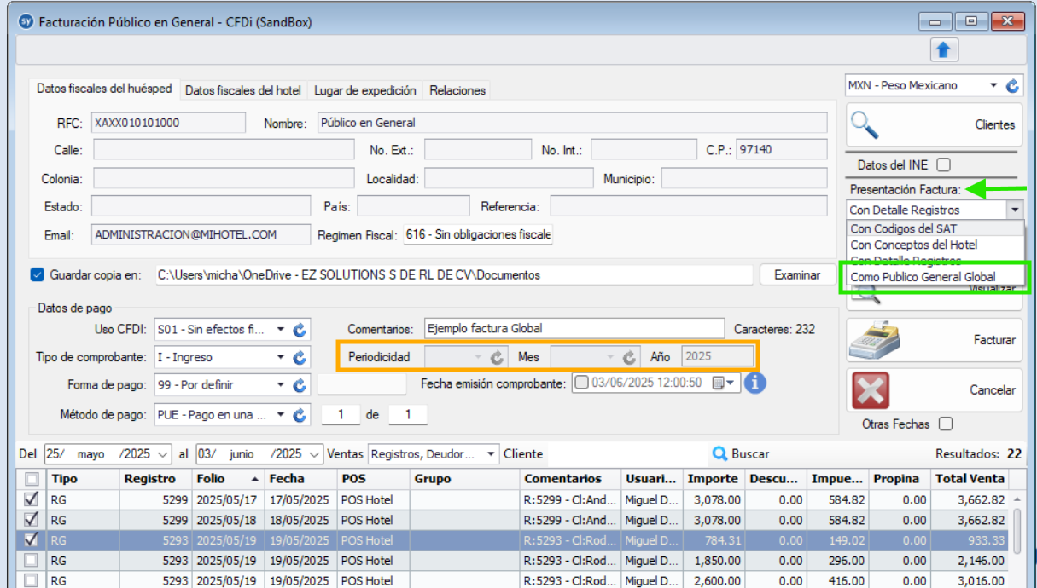Click the Nombre field
Image resolution: width=1037 pixels, height=588 pixels.
[572, 123]
